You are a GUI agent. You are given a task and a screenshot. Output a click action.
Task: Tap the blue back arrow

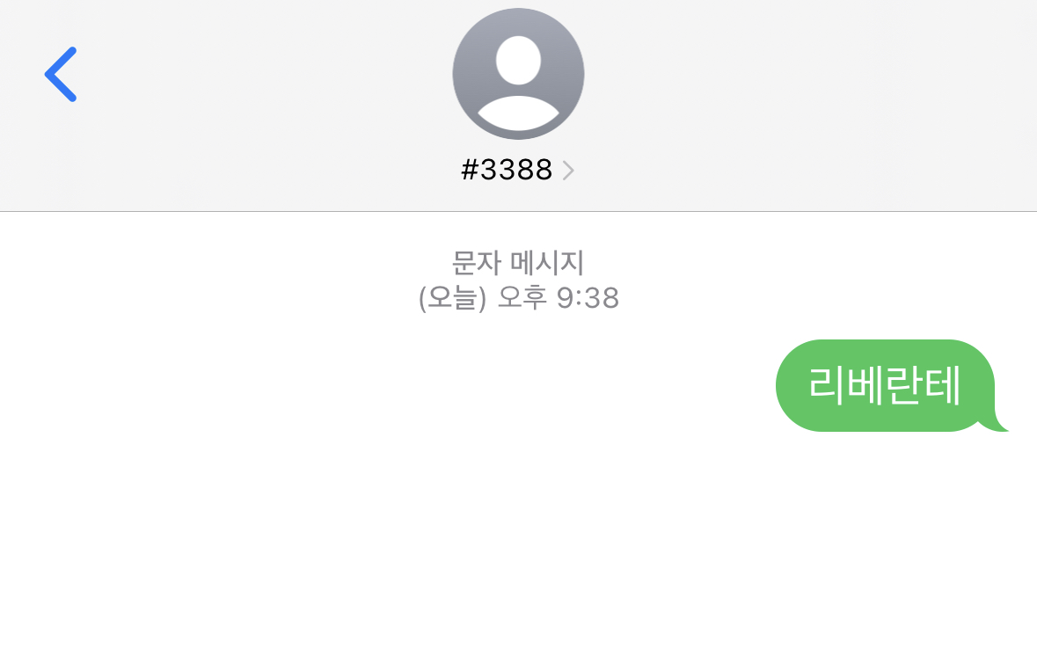(61, 74)
